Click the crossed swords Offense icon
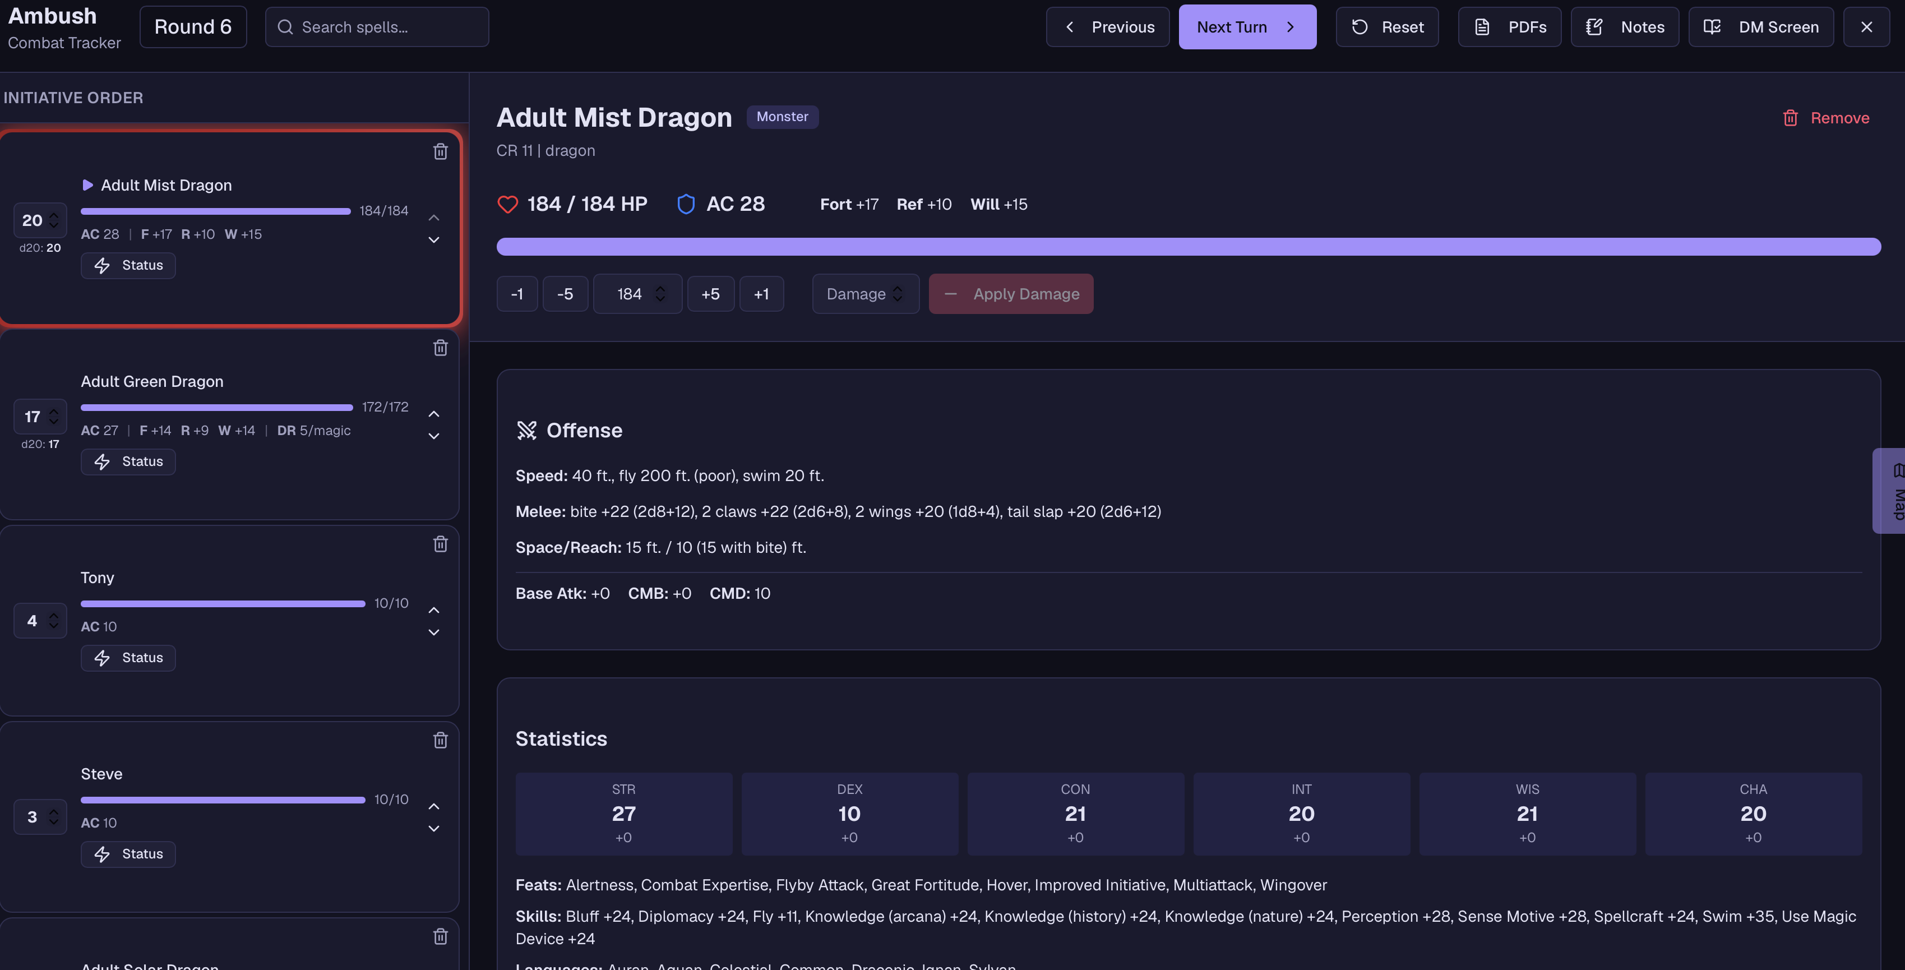The width and height of the screenshot is (1905, 970). [x=526, y=430]
